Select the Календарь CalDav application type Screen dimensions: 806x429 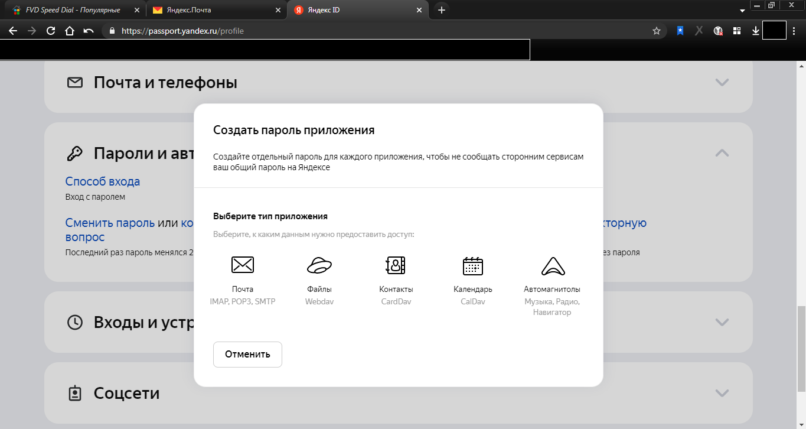tap(472, 278)
